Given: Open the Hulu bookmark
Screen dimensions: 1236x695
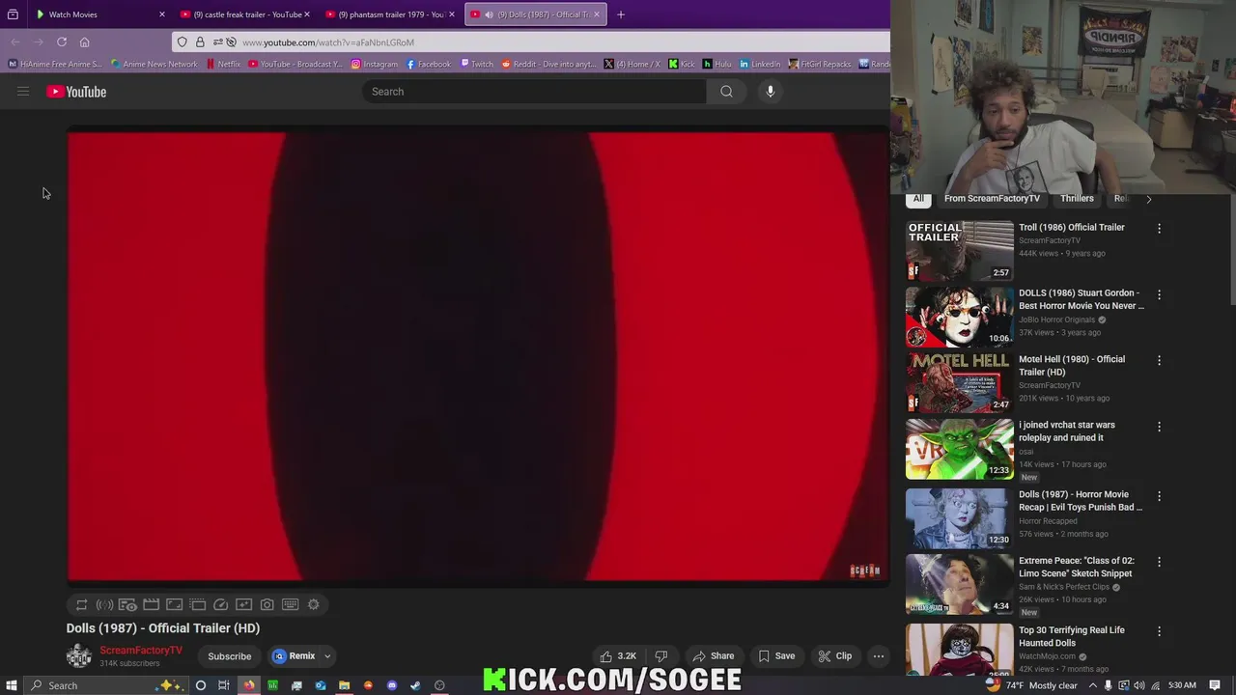Looking at the screenshot, I should pos(717,64).
